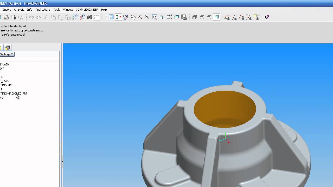Open the selection box dropdown arrow
Screen dimensions: 333x187
pyautogui.click(x=102, y=17)
